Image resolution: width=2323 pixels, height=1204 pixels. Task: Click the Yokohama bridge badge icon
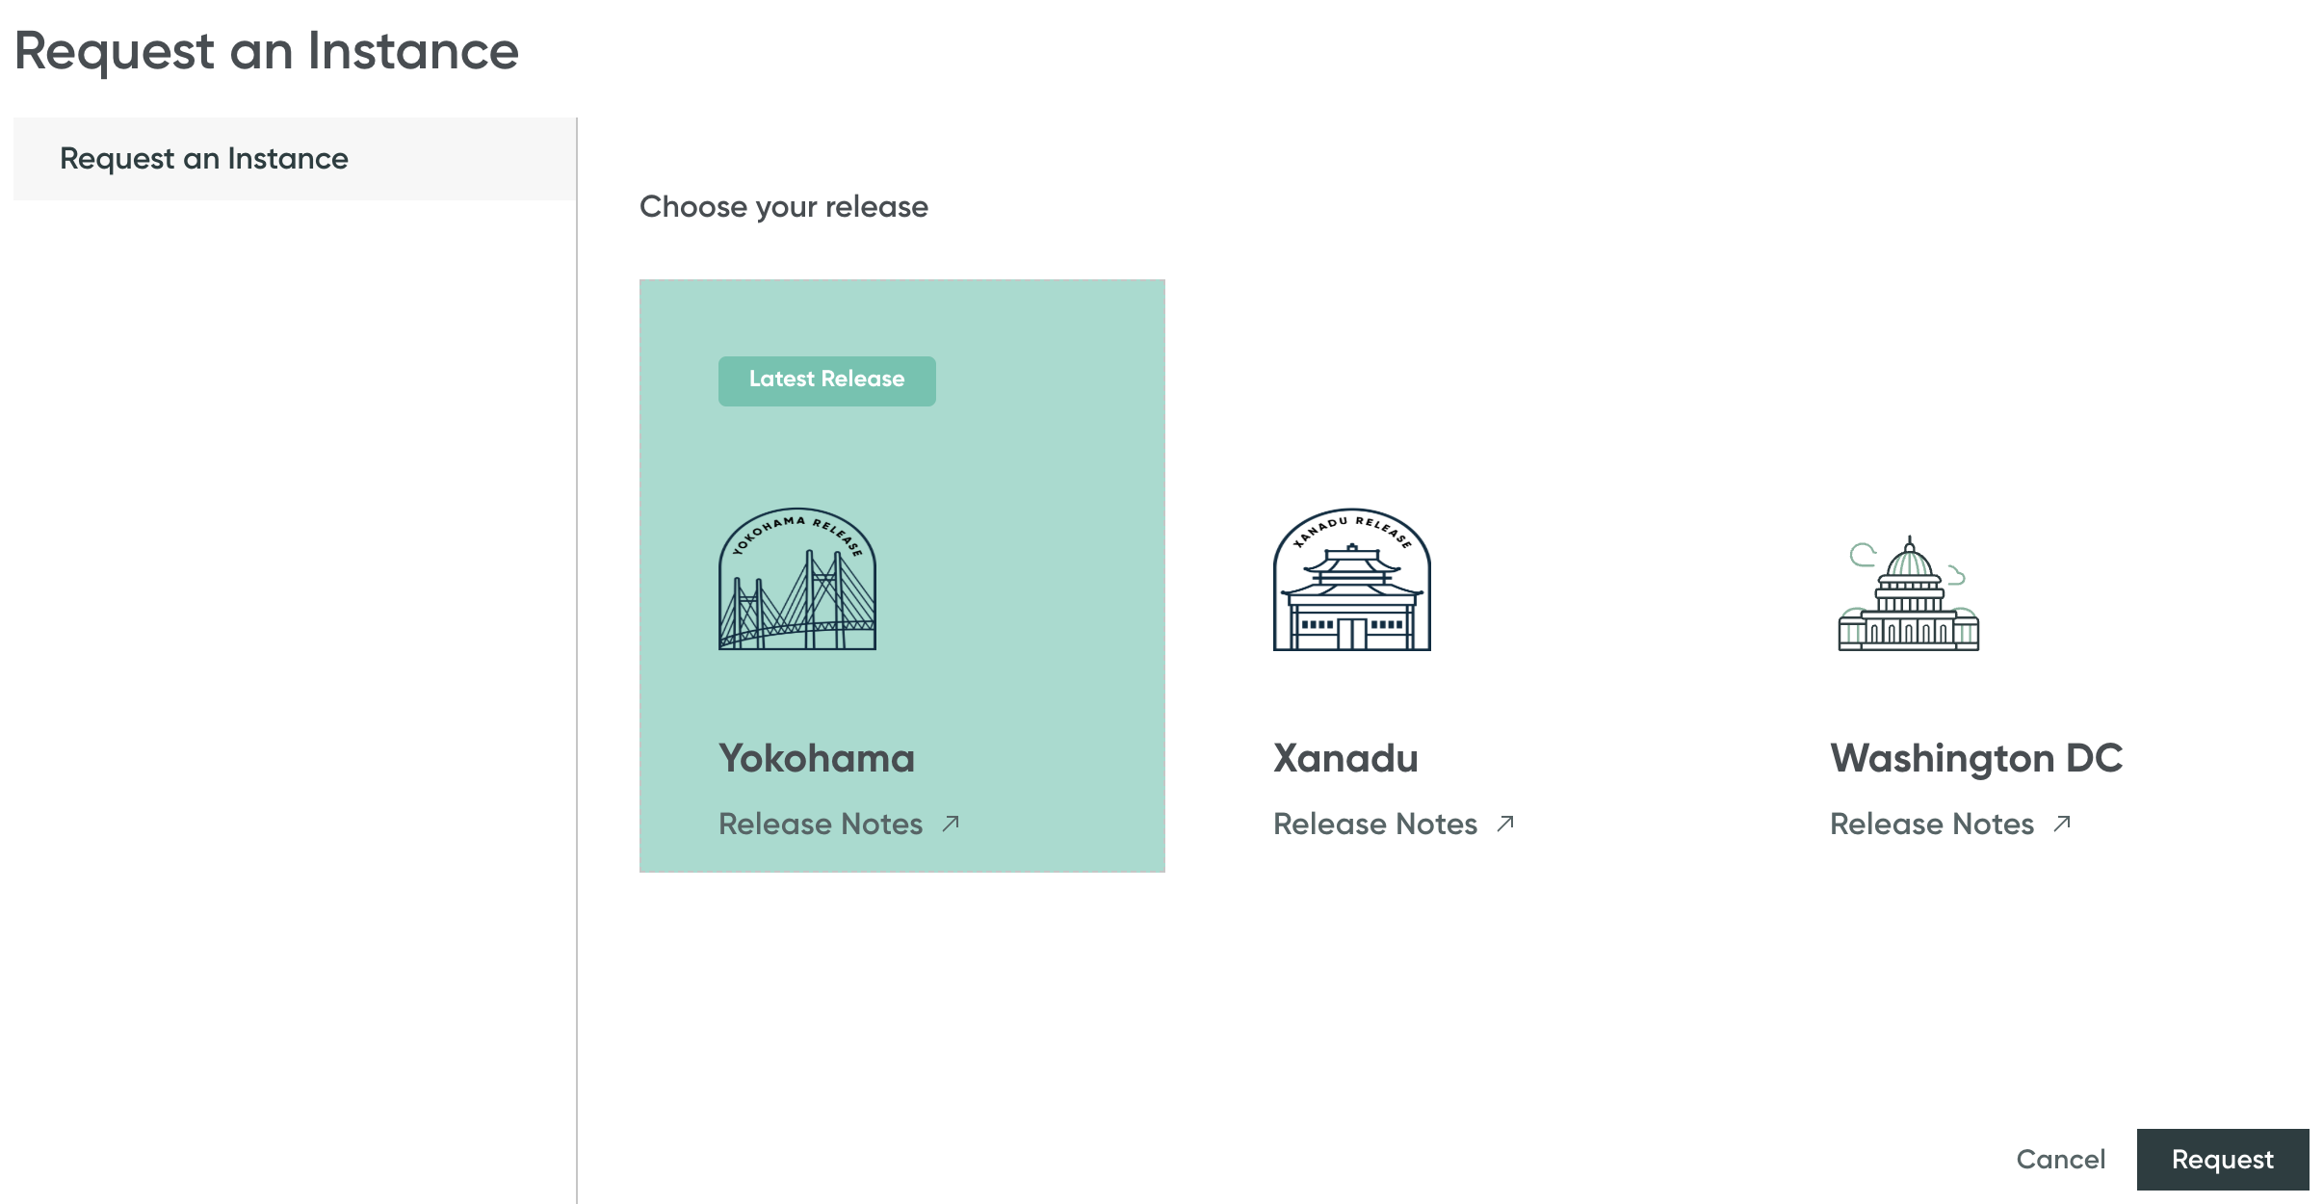[797, 579]
